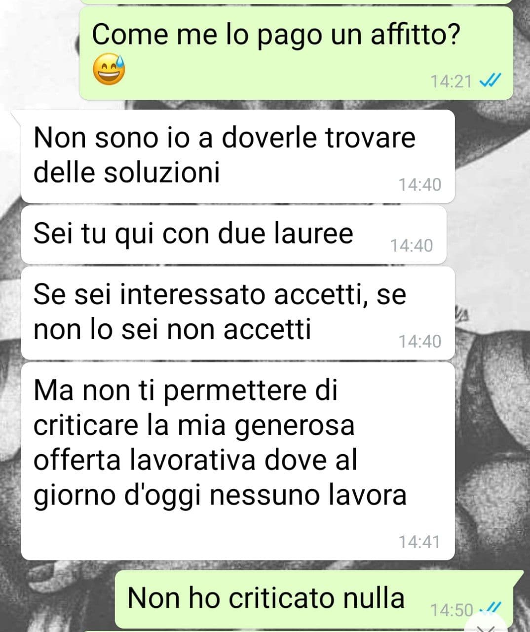Select the 'Come me lo pago un affitto?' message

pyautogui.click(x=296, y=53)
